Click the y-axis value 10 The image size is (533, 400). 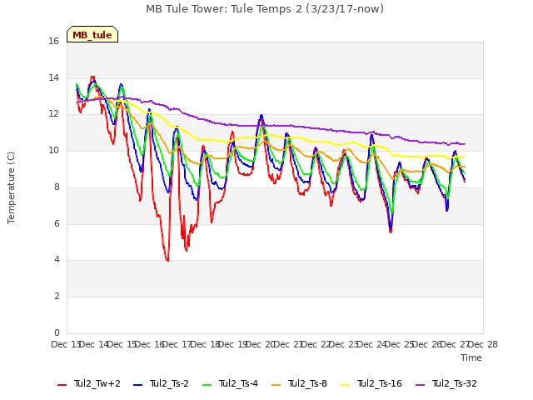pyautogui.click(x=53, y=150)
